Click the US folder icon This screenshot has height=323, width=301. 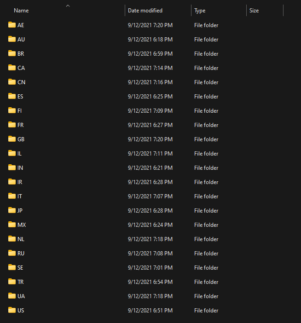[x=12, y=310]
